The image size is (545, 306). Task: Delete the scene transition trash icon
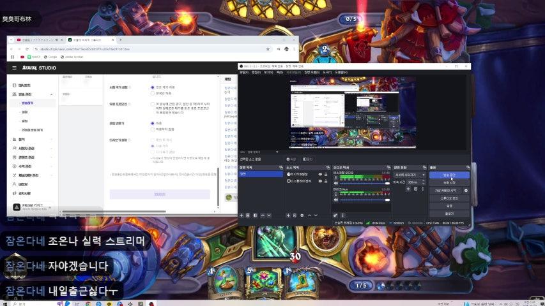click(x=415, y=189)
